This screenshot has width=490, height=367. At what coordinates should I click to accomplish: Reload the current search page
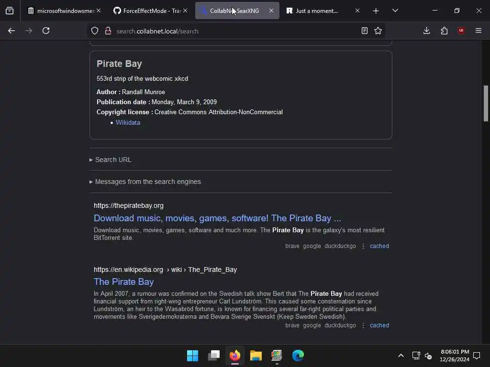click(x=46, y=31)
